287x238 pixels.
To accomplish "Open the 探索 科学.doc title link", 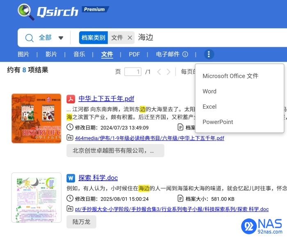I will click(x=98, y=178).
